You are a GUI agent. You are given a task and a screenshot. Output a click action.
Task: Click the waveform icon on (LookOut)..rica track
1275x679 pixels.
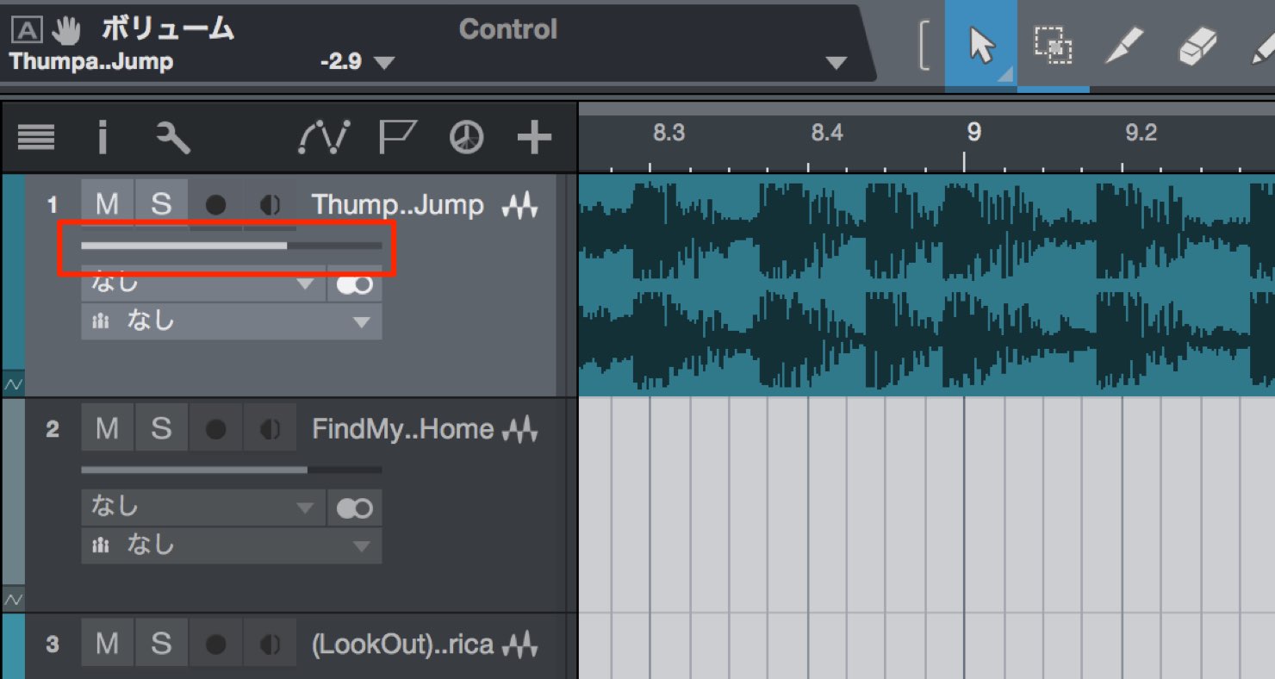pos(519,644)
